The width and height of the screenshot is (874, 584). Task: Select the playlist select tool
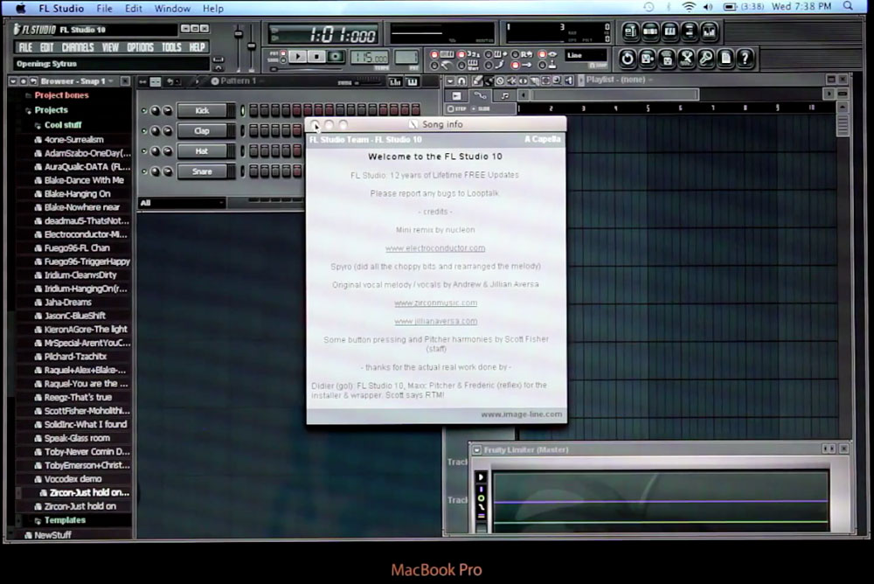point(545,80)
